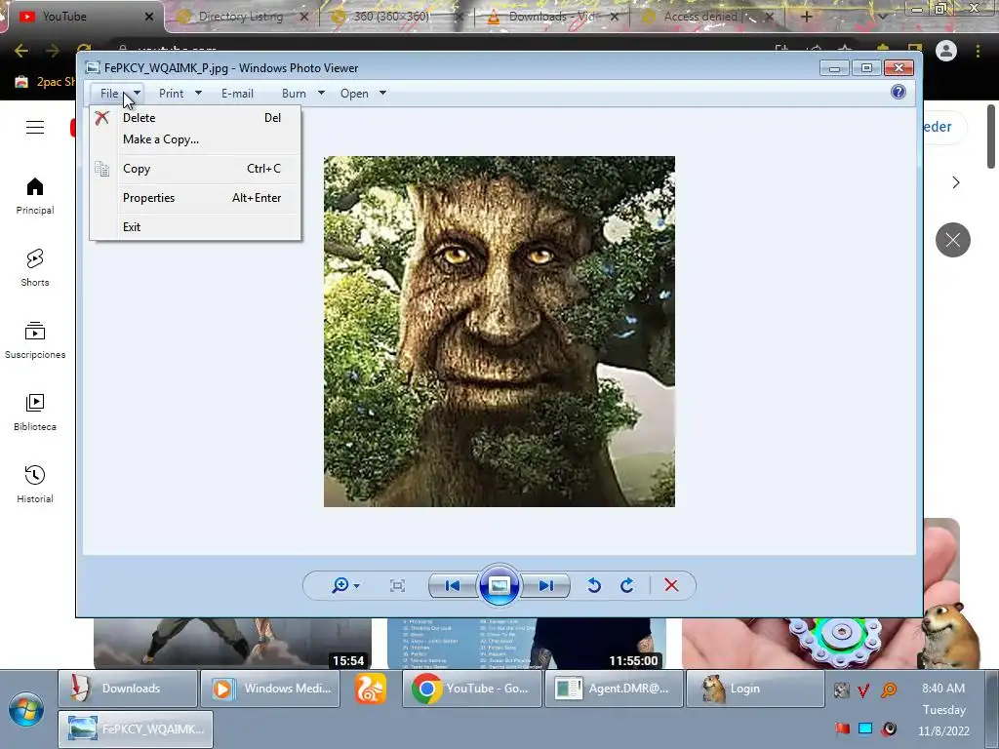Close the Access denied tab

[x=769, y=18]
